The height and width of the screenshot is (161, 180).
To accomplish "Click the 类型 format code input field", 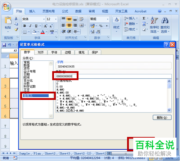I will [x=113, y=76].
